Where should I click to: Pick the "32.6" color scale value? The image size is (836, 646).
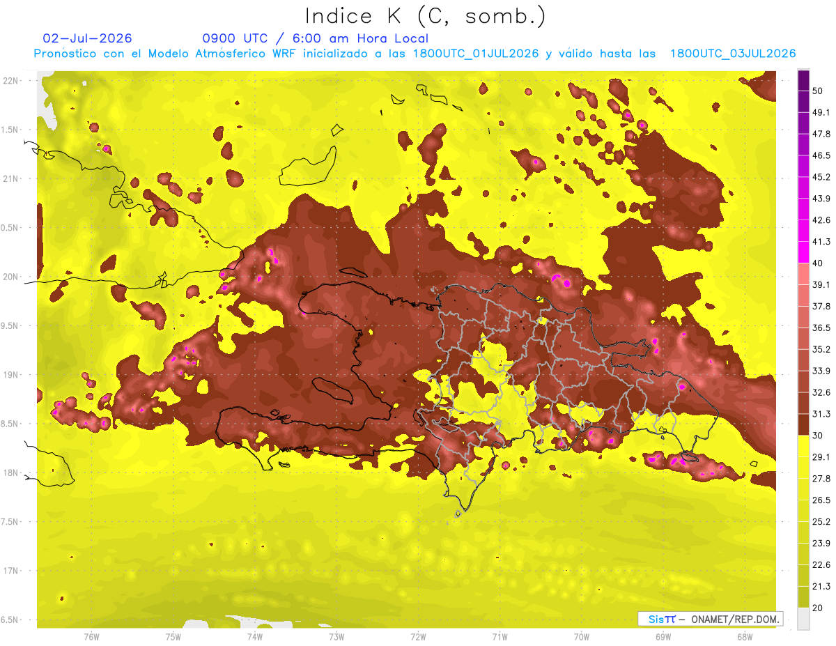tap(821, 392)
